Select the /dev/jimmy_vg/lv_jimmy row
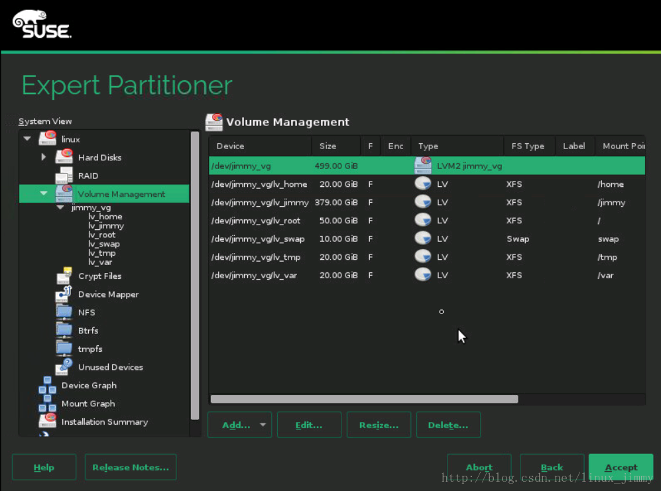661x491 pixels. point(427,202)
